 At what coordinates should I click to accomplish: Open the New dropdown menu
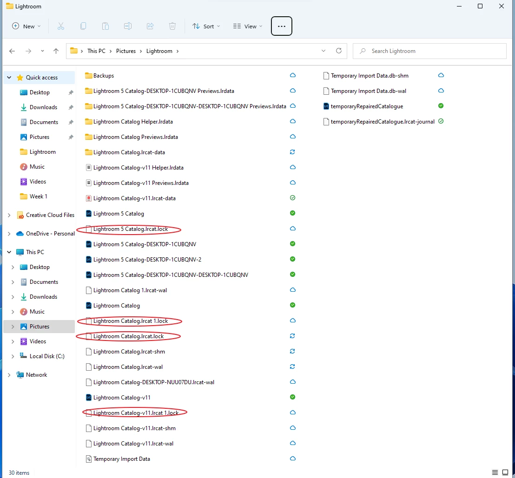click(26, 26)
